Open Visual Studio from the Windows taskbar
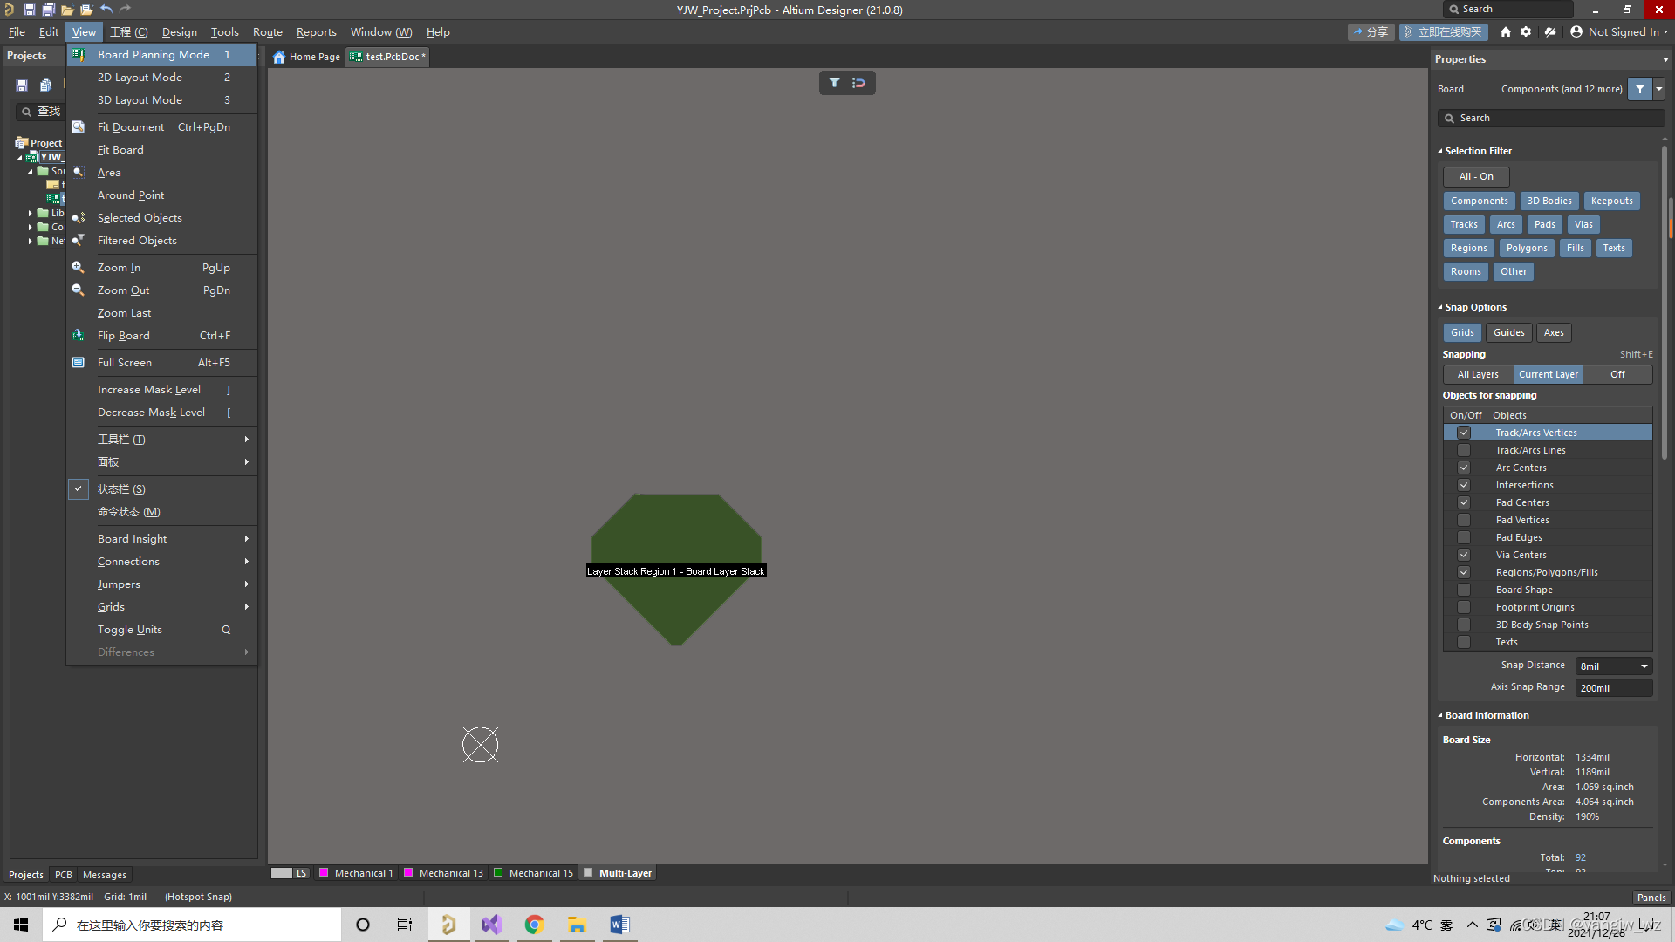 pyautogui.click(x=491, y=925)
